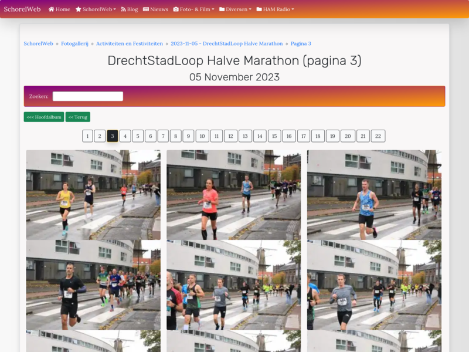
Task: Click the Pagina 3 breadcrumb
Action: pos(301,43)
